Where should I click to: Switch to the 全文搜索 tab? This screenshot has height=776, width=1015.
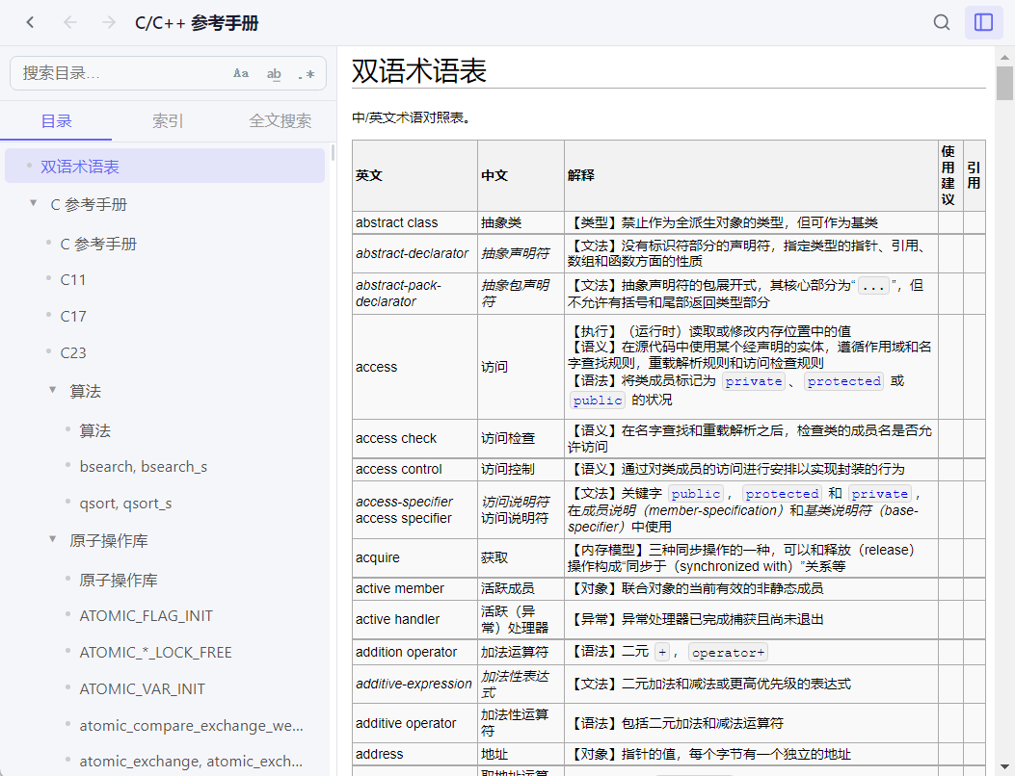[280, 121]
